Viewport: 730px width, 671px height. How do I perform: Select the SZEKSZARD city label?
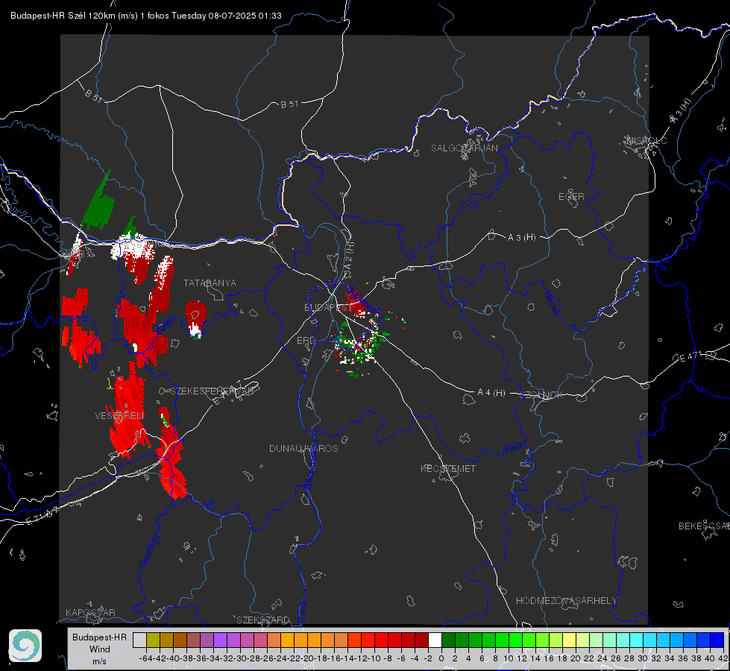[263, 620]
